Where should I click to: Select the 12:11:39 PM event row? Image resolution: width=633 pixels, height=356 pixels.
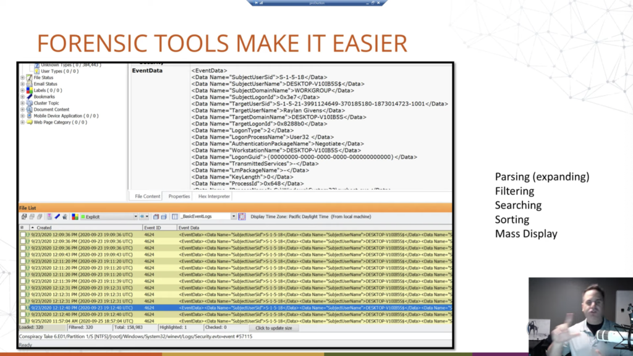[x=236, y=281]
